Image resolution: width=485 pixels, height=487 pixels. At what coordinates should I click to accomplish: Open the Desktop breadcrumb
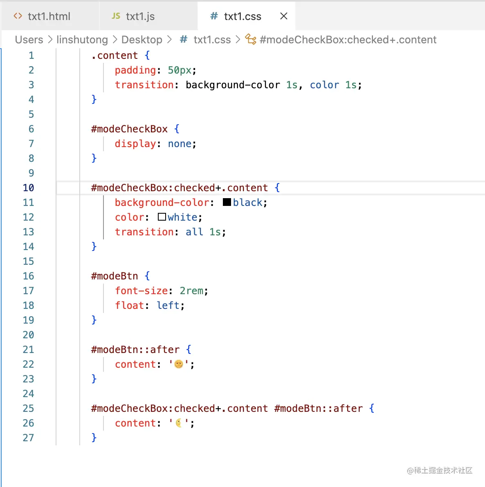(142, 40)
